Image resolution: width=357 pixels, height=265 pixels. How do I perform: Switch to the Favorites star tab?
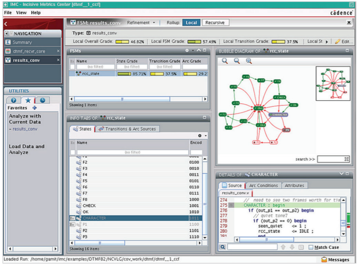(x=28, y=100)
